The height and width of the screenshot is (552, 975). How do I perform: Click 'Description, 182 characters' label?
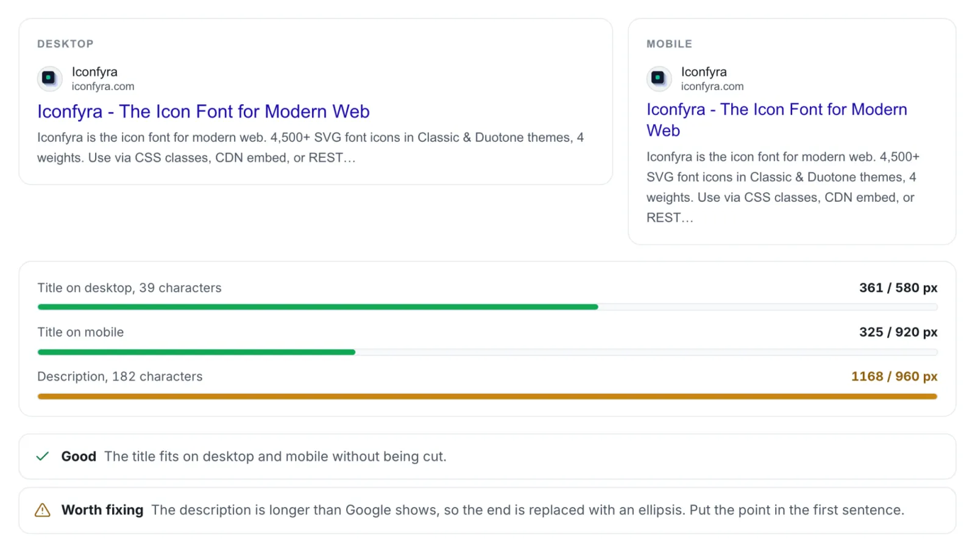point(120,377)
